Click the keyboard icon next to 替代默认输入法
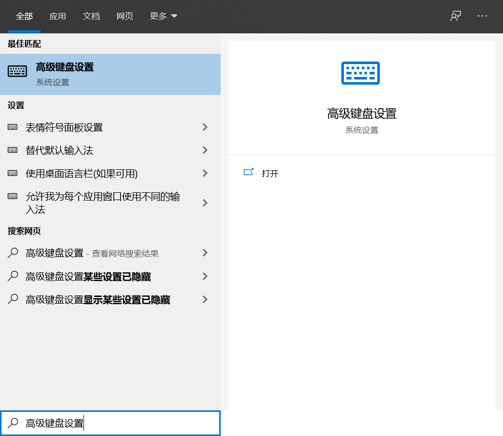The height and width of the screenshot is (436, 503). (12, 150)
